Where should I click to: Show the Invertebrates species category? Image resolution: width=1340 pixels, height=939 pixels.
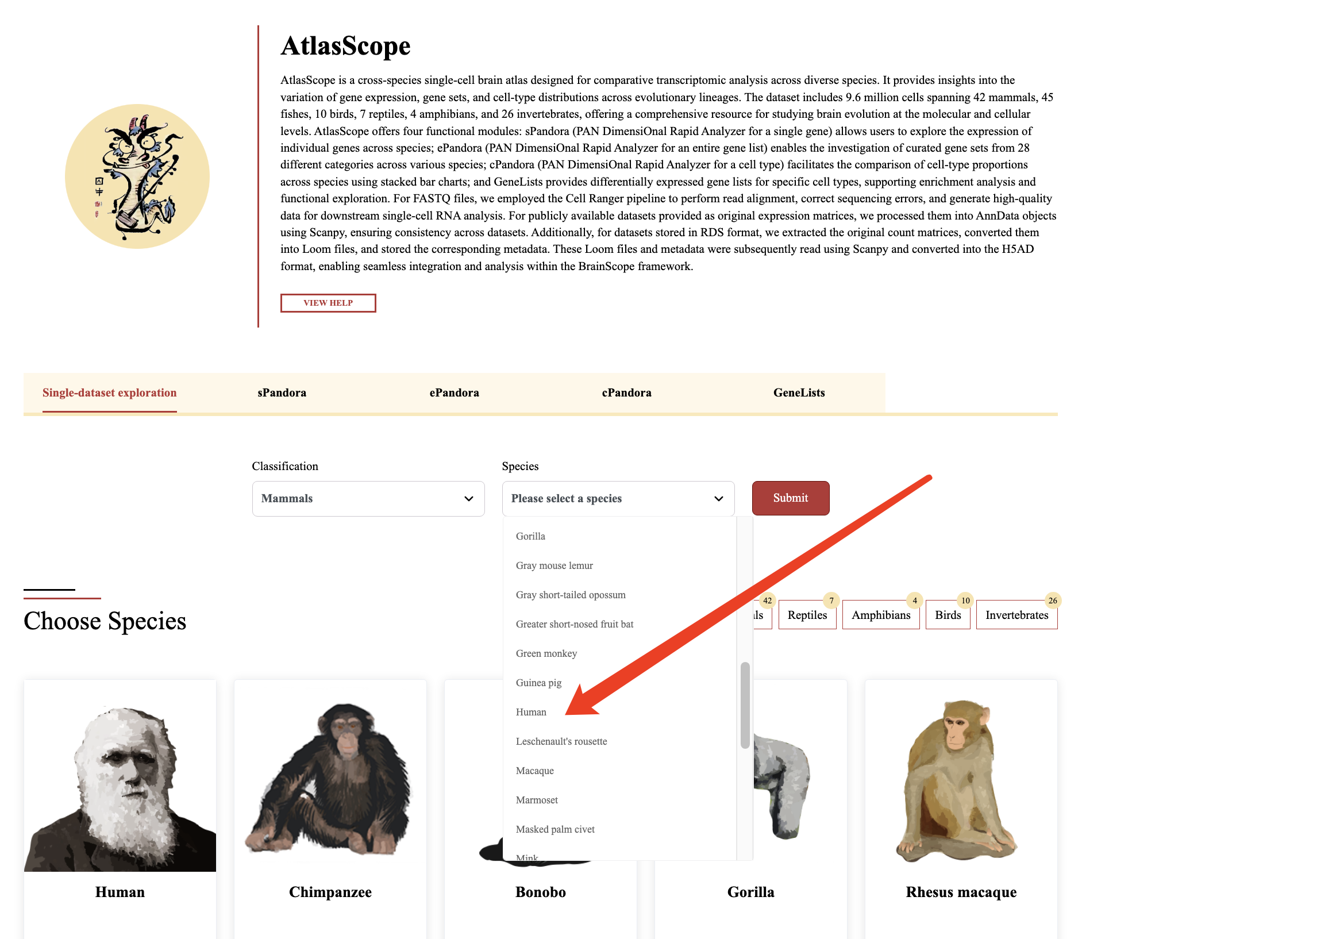1016,614
